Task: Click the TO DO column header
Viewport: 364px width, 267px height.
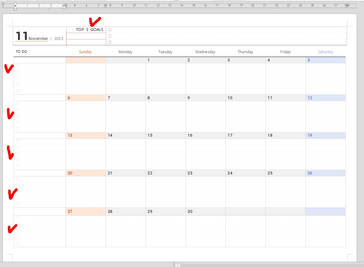Action: tap(21, 52)
